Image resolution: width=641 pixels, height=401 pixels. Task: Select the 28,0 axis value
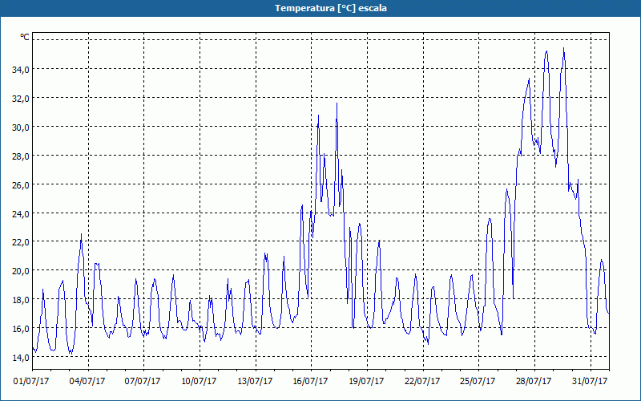click(x=21, y=156)
